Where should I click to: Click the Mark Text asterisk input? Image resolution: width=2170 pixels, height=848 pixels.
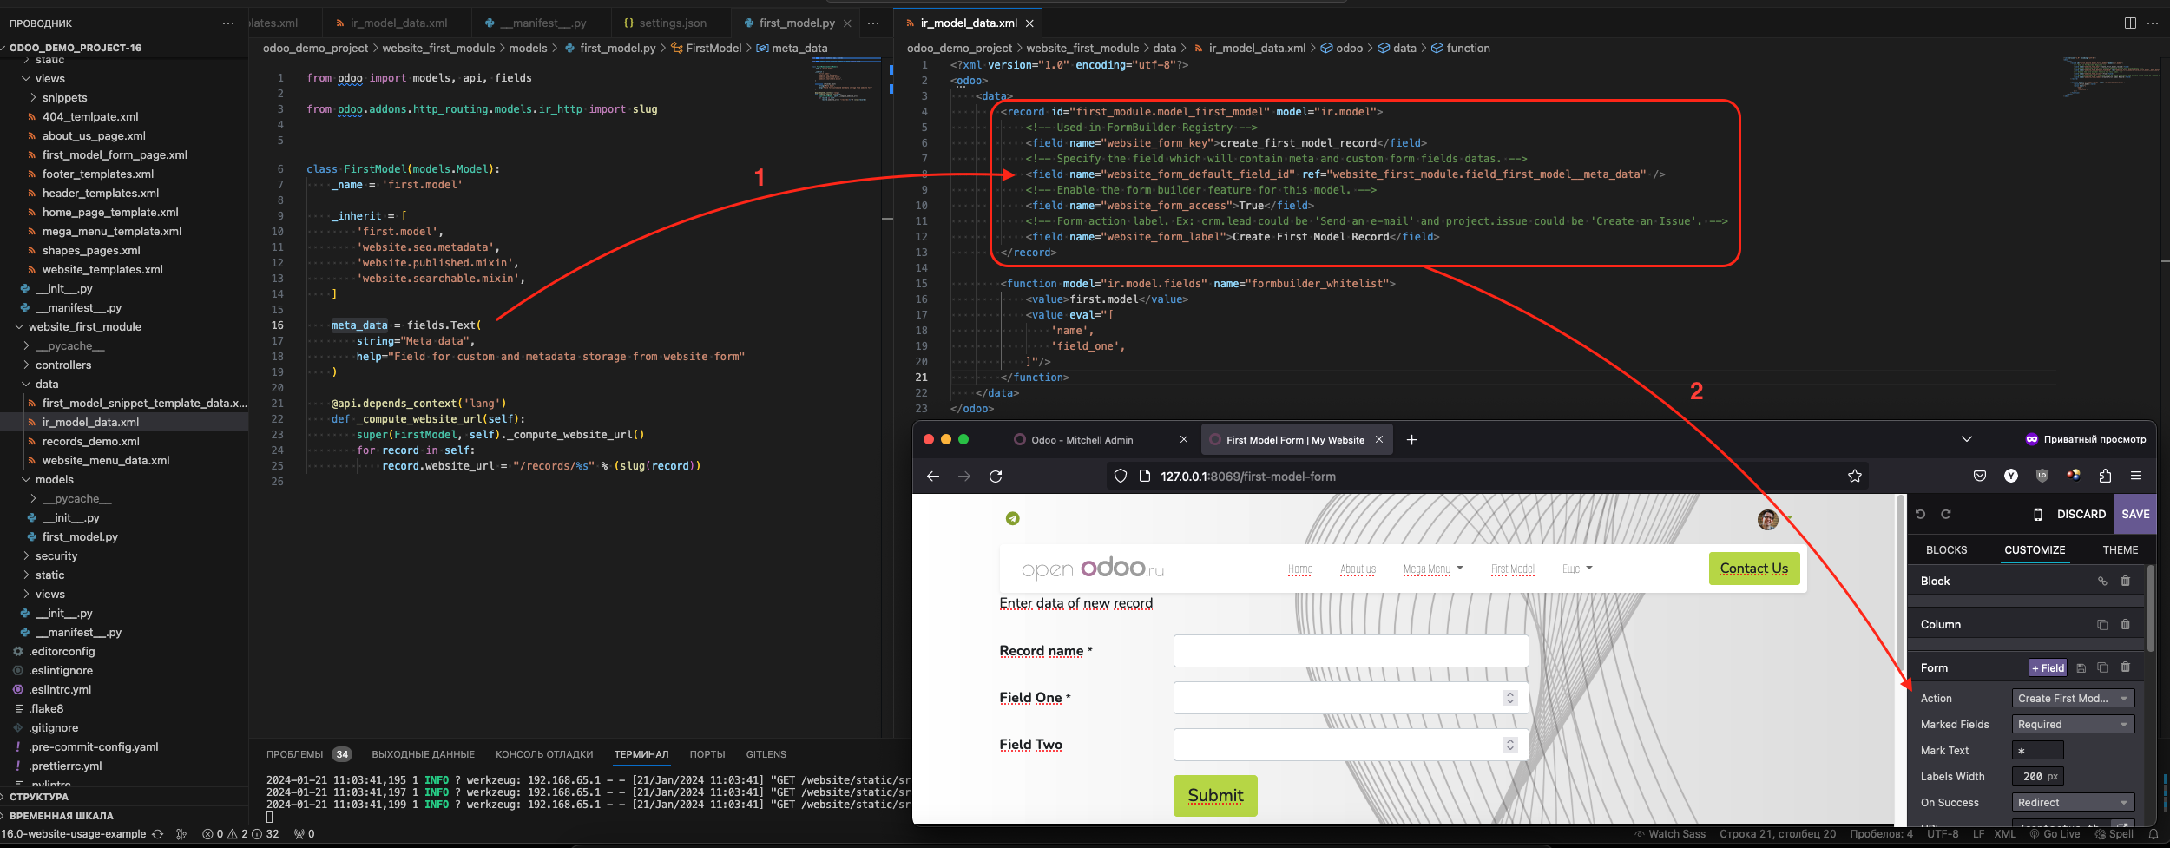coord(2037,751)
